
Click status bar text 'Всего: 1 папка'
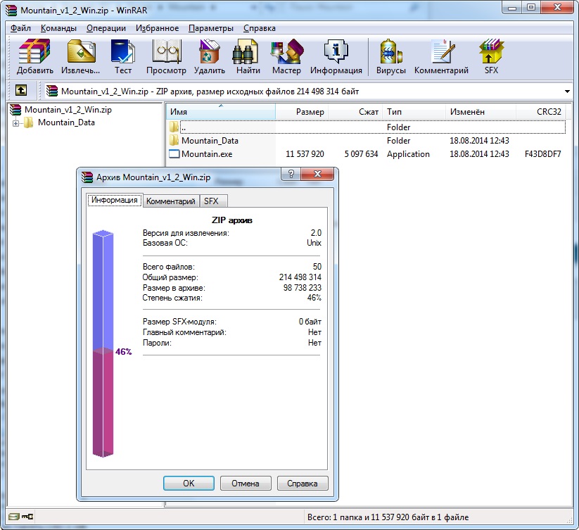(335, 517)
